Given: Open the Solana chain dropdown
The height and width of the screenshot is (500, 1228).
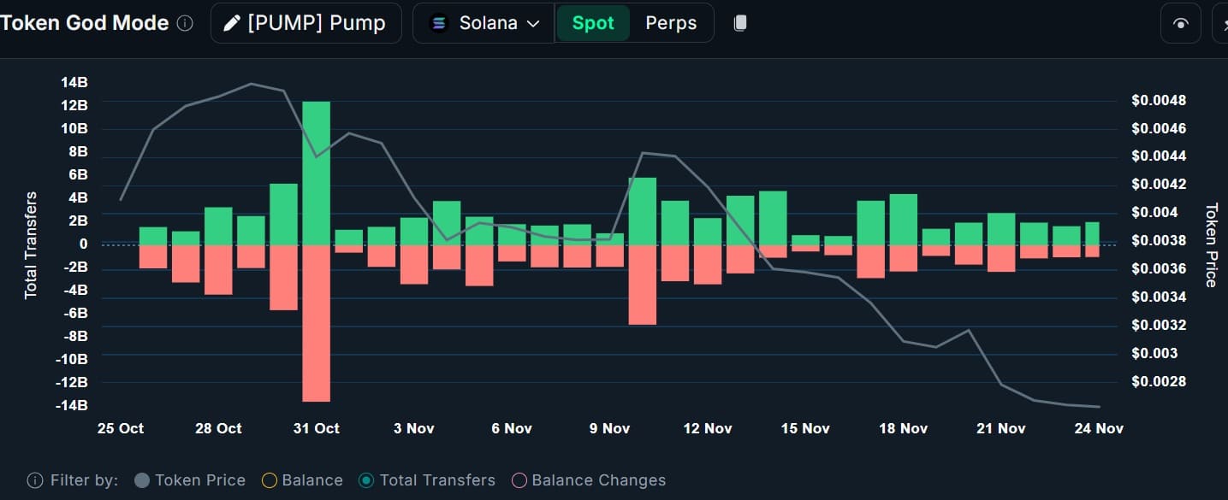Looking at the screenshot, I should tap(486, 23).
